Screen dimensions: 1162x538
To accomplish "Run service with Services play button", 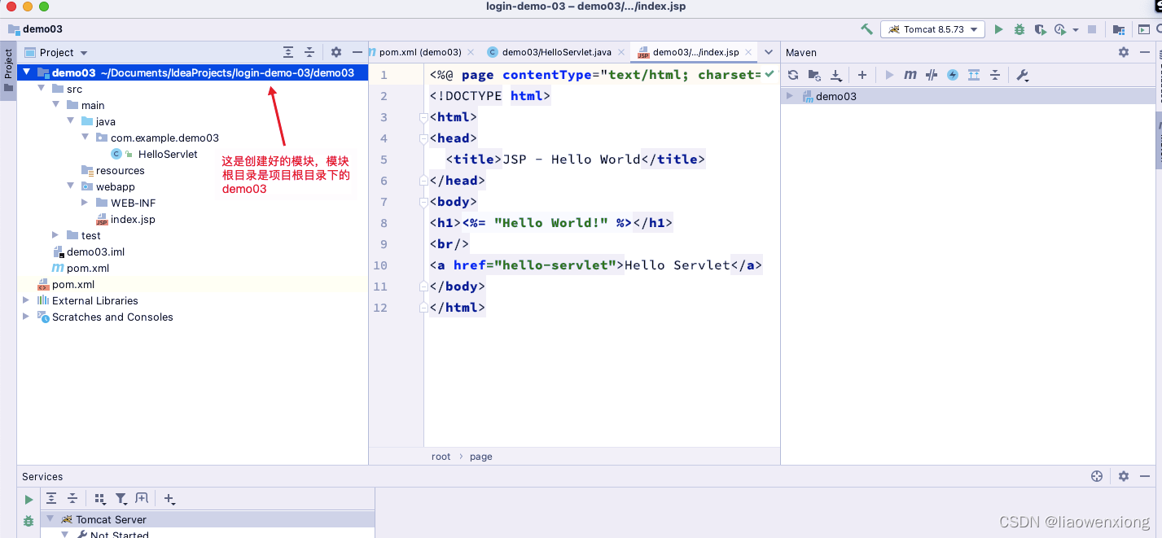I will click(x=29, y=500).
